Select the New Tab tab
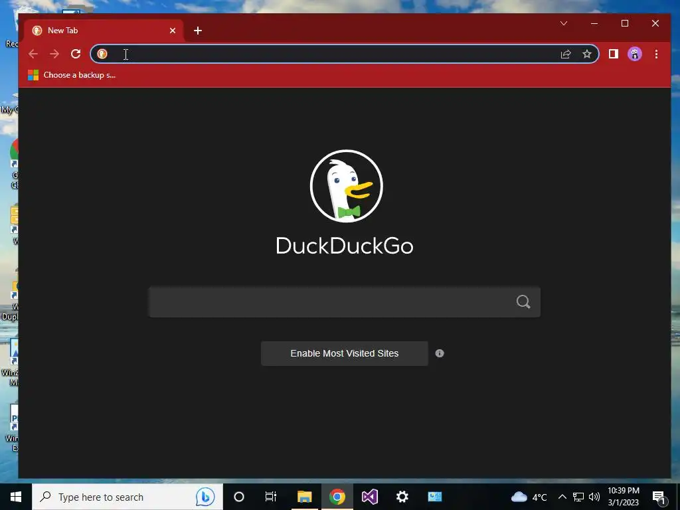This screenshot has height=510, width=680. point(103,31)
